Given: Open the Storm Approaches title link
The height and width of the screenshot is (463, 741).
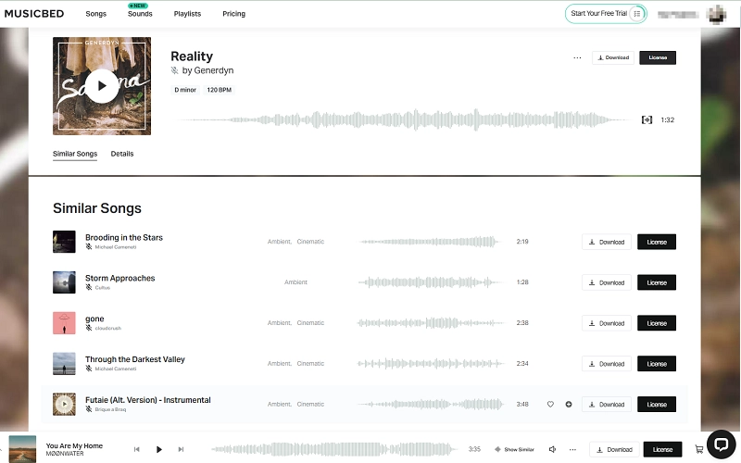Looking at the screenshot, I should click(x=120, y=278).
